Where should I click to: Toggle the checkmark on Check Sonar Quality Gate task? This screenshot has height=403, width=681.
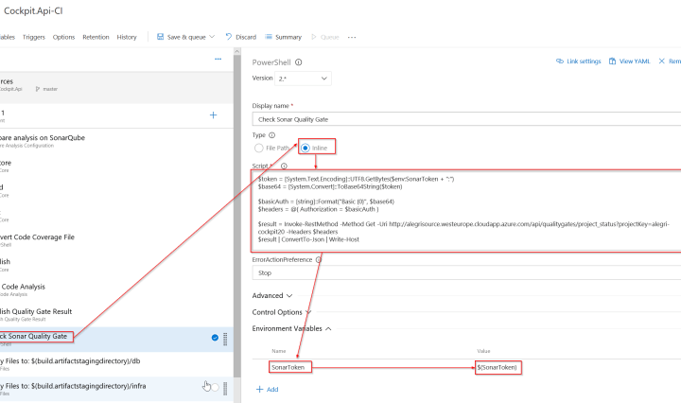215,337
